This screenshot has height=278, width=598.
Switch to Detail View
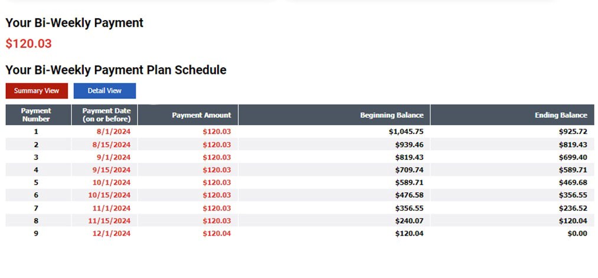[104, 91]
